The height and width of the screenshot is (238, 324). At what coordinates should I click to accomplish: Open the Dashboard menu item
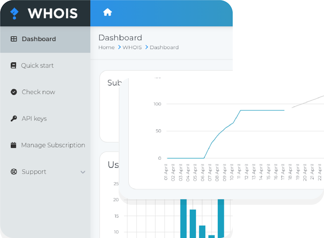[x=45, y=39]
